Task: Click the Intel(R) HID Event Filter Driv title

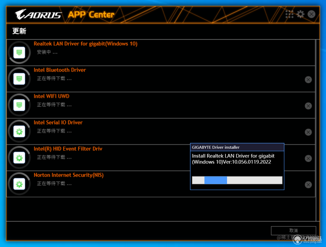Action: pos(68,149)
